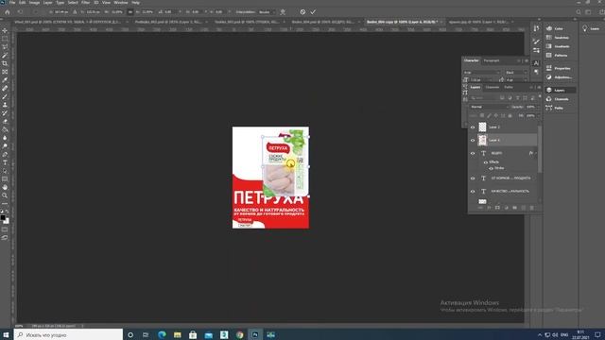Delete layer trash icon
The width and height of the screenshot is (605, 340).
(531, 208)
